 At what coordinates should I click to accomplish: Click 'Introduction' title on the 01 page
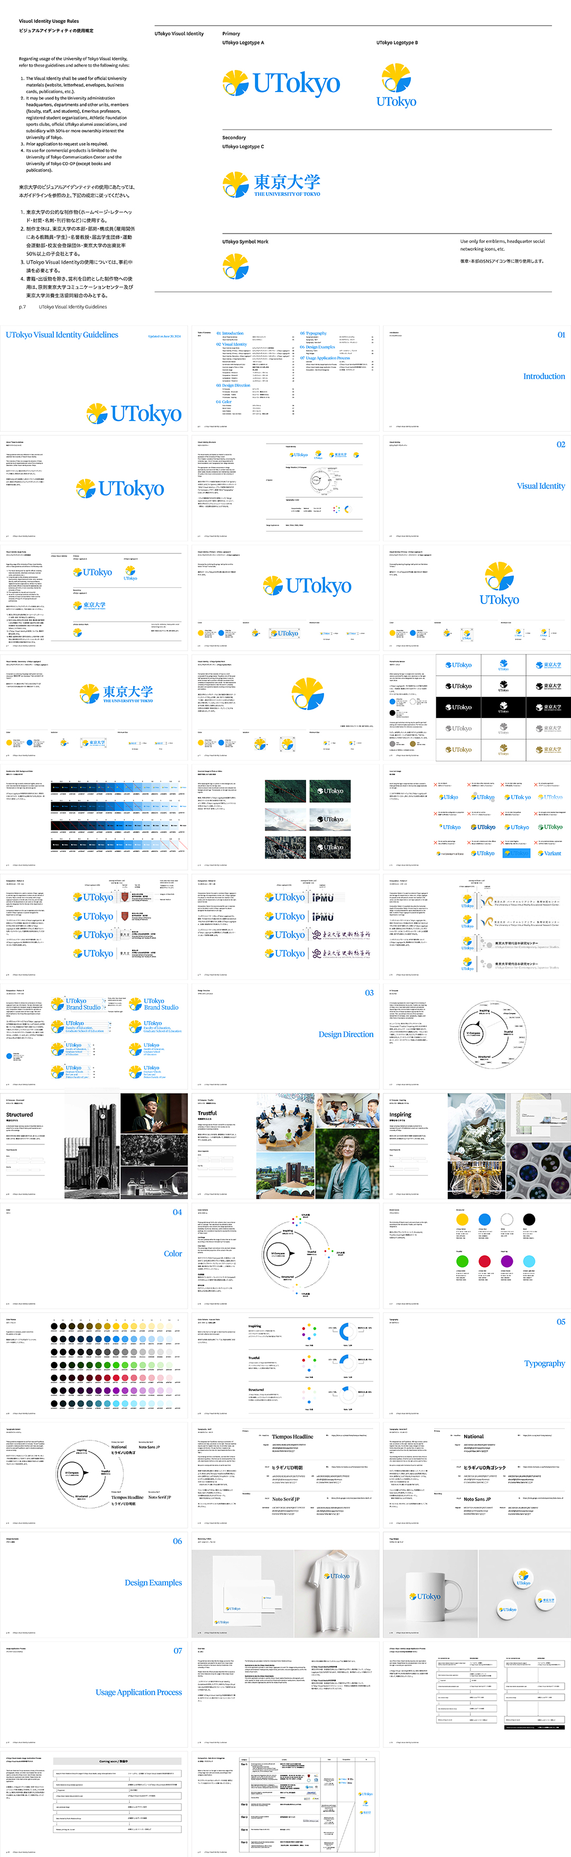coord(545,376)
